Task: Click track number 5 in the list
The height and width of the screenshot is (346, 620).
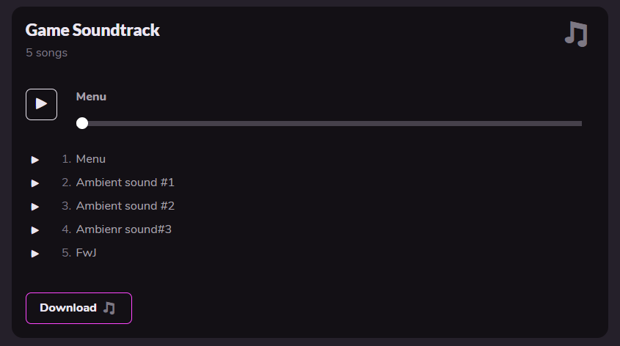Action: click(x=66, y=253)
